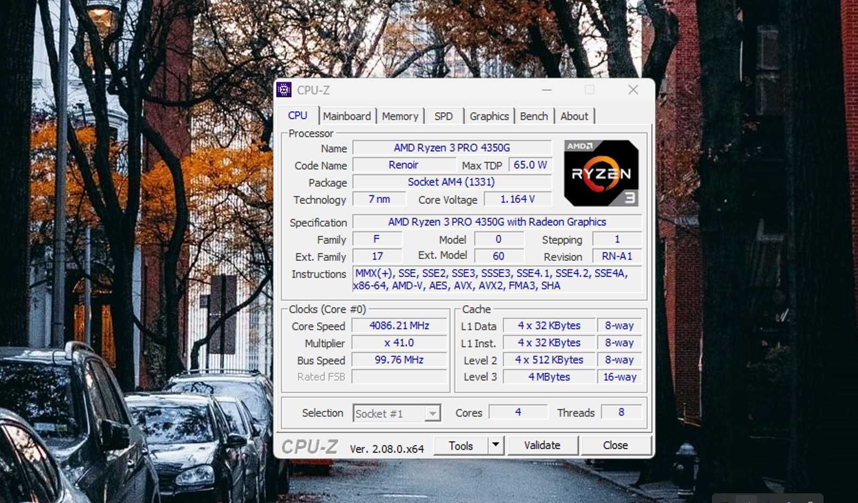Click the Multiplier value x 41.0

[399, 342]
